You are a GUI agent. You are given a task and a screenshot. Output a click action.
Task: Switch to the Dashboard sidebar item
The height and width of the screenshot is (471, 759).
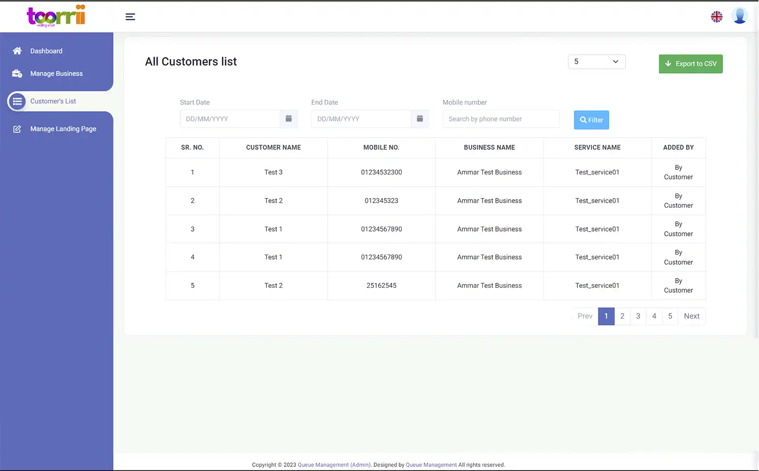point(46,51)
